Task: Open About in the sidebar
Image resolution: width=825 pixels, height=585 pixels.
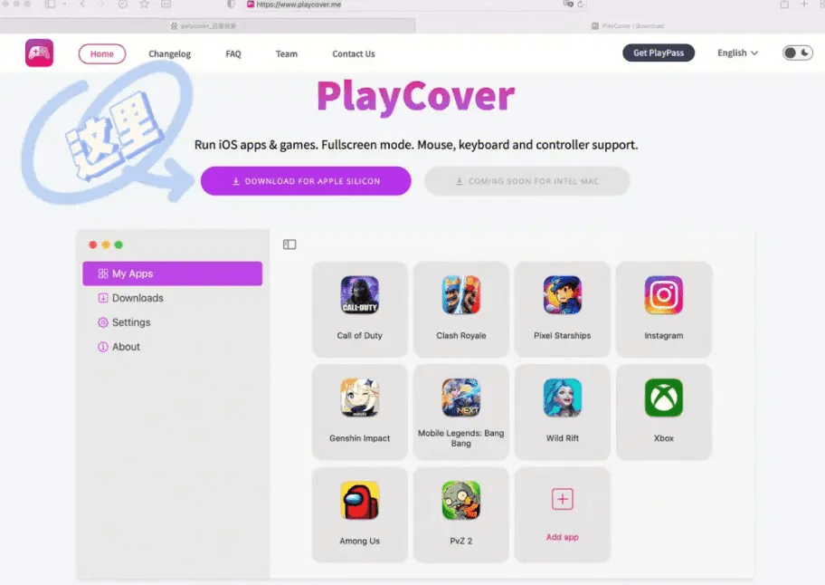Action: [x=119, y=347]
